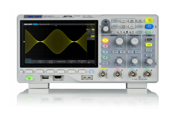Open the trigger Type Edge dropdown
The image size is (176, 117).
[x=30, y=62]
